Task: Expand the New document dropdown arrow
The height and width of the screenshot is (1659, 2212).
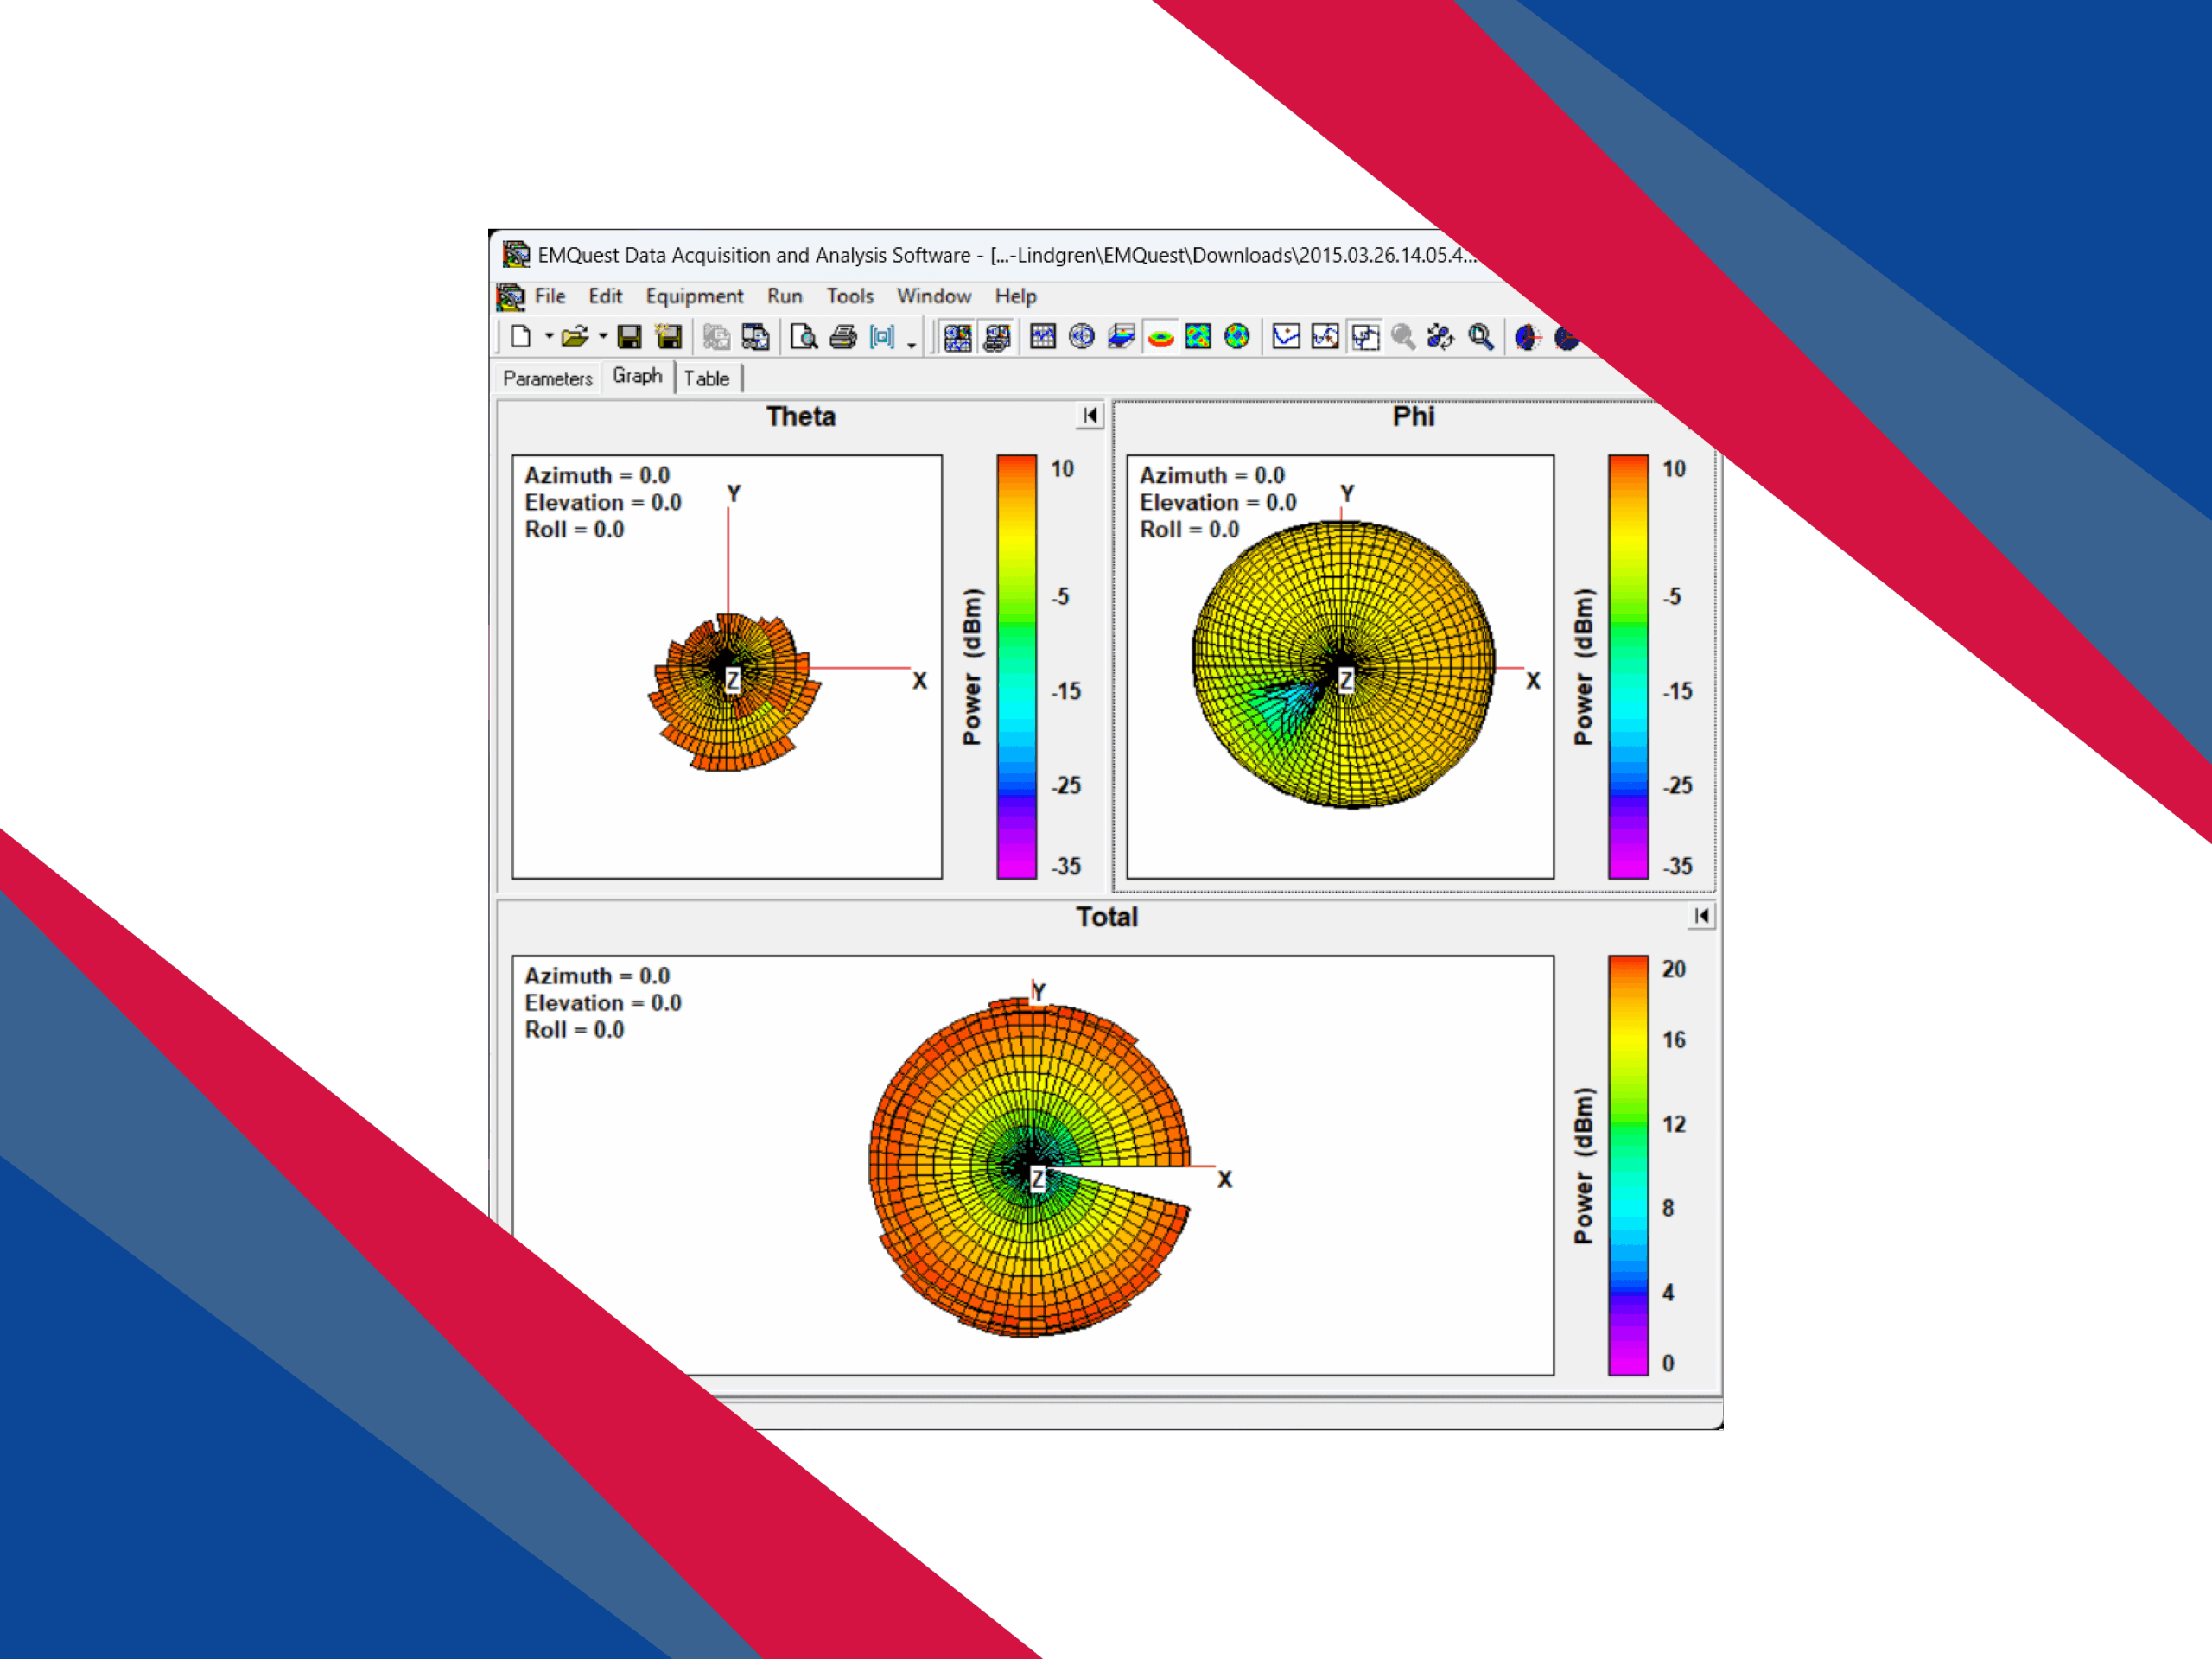Action: coord(549,337)
